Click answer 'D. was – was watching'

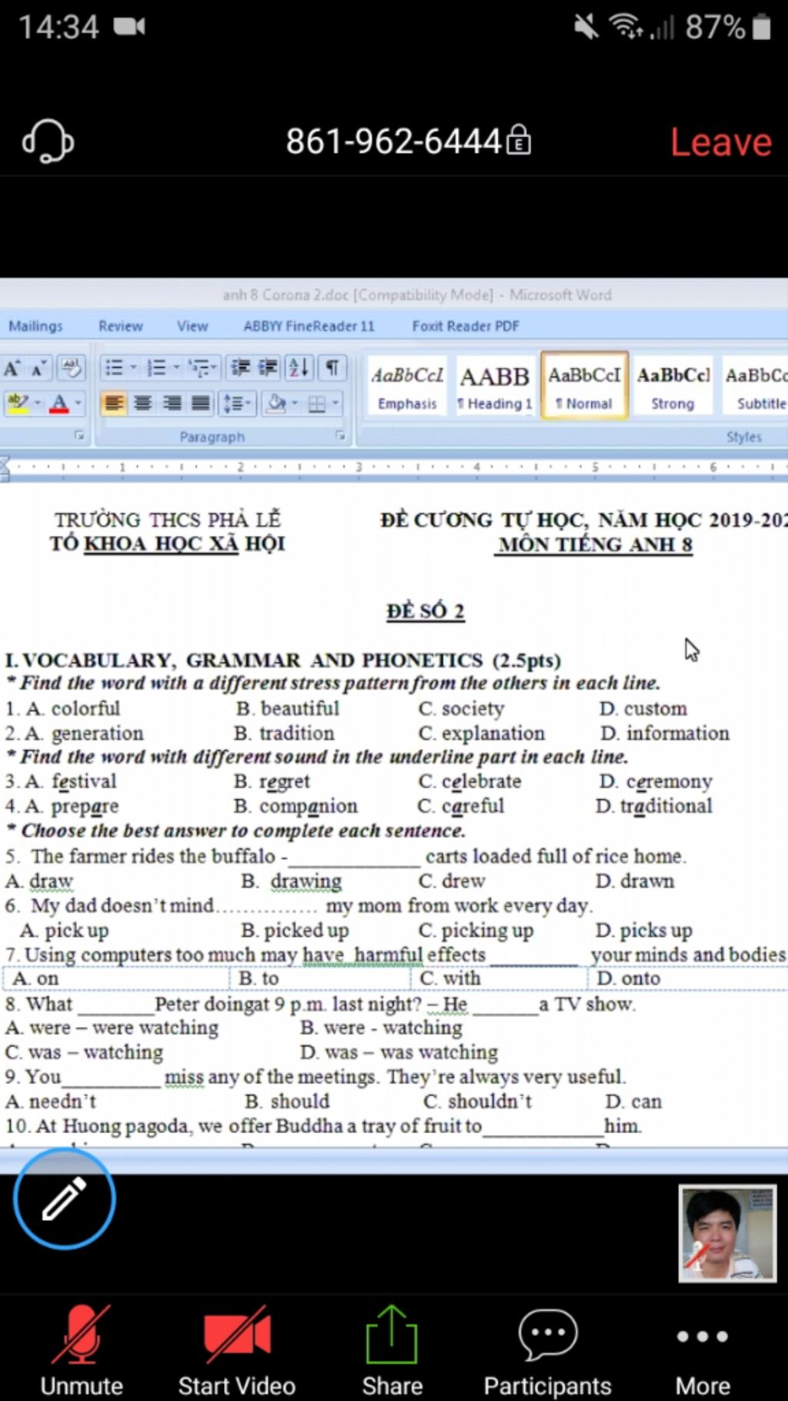[x=399, y=1052]
